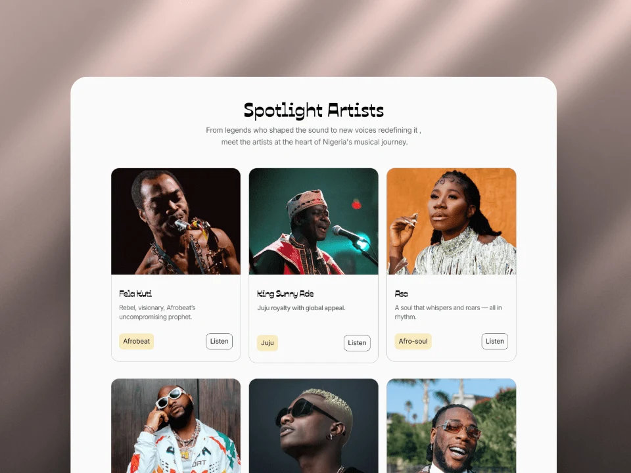
Task: Click the Fela Kuti name heading
Action: 135,294
